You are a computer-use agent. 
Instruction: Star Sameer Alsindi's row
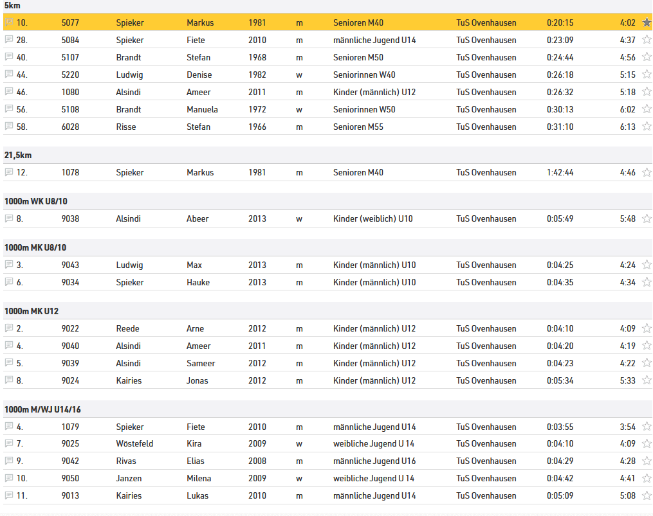[647, 362]
